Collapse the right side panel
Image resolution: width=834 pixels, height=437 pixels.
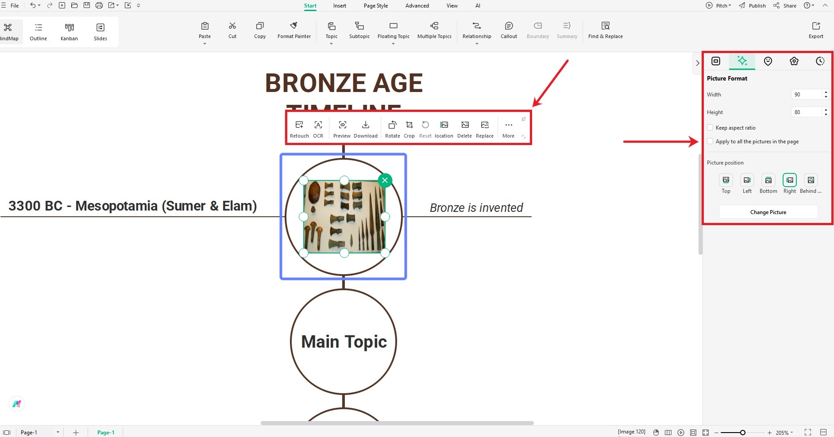pos(697,63)
